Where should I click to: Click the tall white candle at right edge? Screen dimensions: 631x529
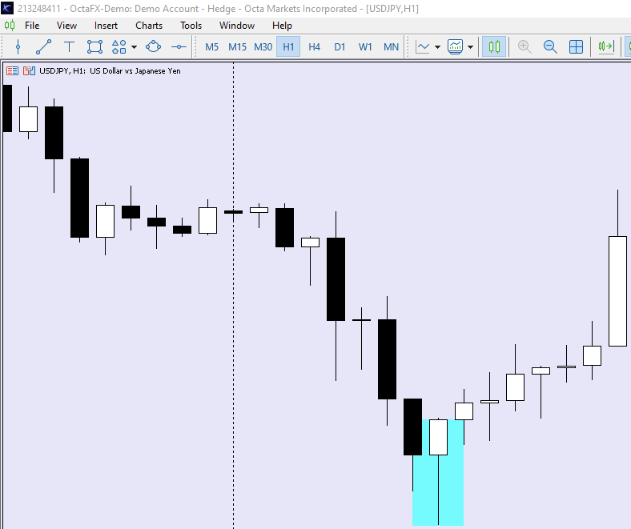(x=617, y=291)
